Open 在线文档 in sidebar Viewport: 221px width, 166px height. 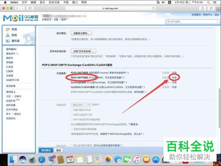pyautogui.click(x=11, y=101)
